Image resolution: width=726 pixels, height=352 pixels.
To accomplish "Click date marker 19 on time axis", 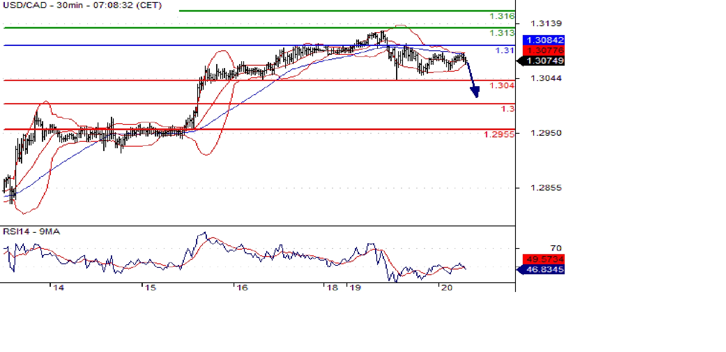I will tap(355, 288).
